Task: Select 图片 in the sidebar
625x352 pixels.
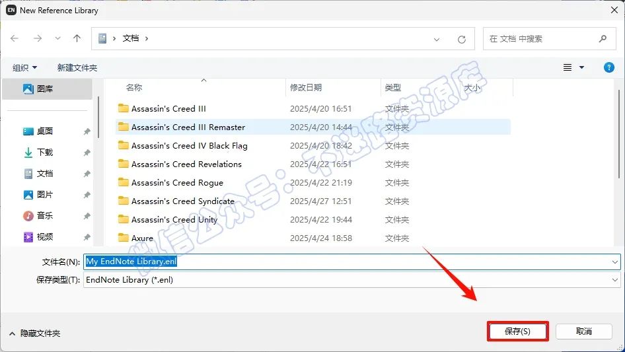Action: (45, 195)
